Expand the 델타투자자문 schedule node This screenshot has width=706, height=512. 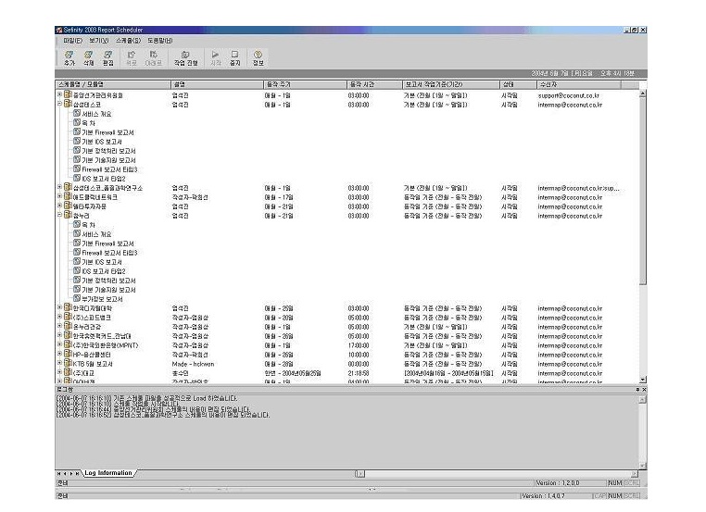tap(59, 206)
